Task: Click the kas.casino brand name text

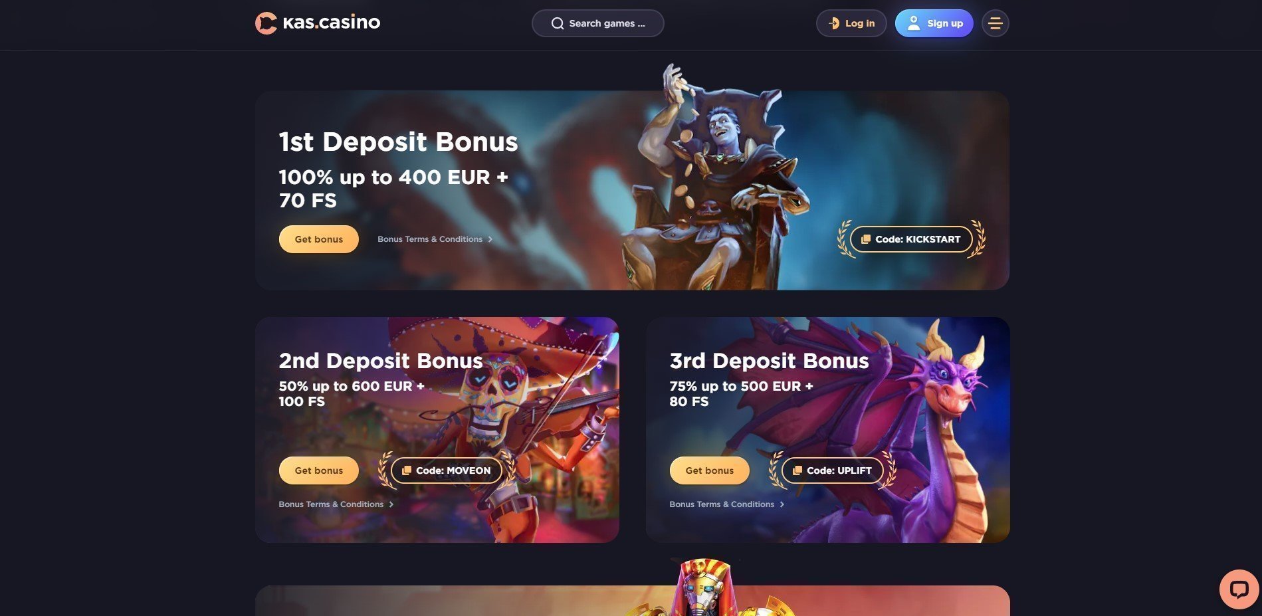Action: coord(332,23)
